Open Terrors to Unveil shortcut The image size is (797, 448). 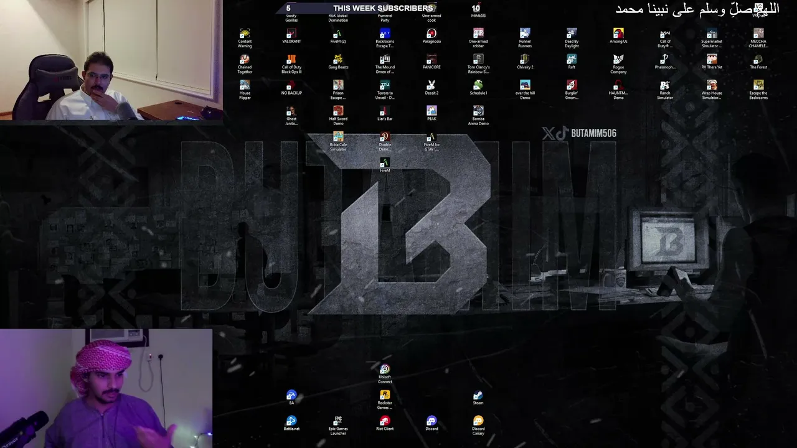click(x=385, y=90)
